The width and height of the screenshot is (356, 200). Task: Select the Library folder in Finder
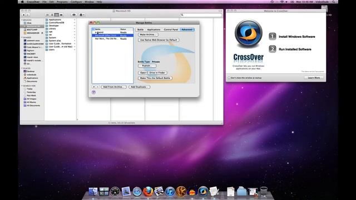52,28
